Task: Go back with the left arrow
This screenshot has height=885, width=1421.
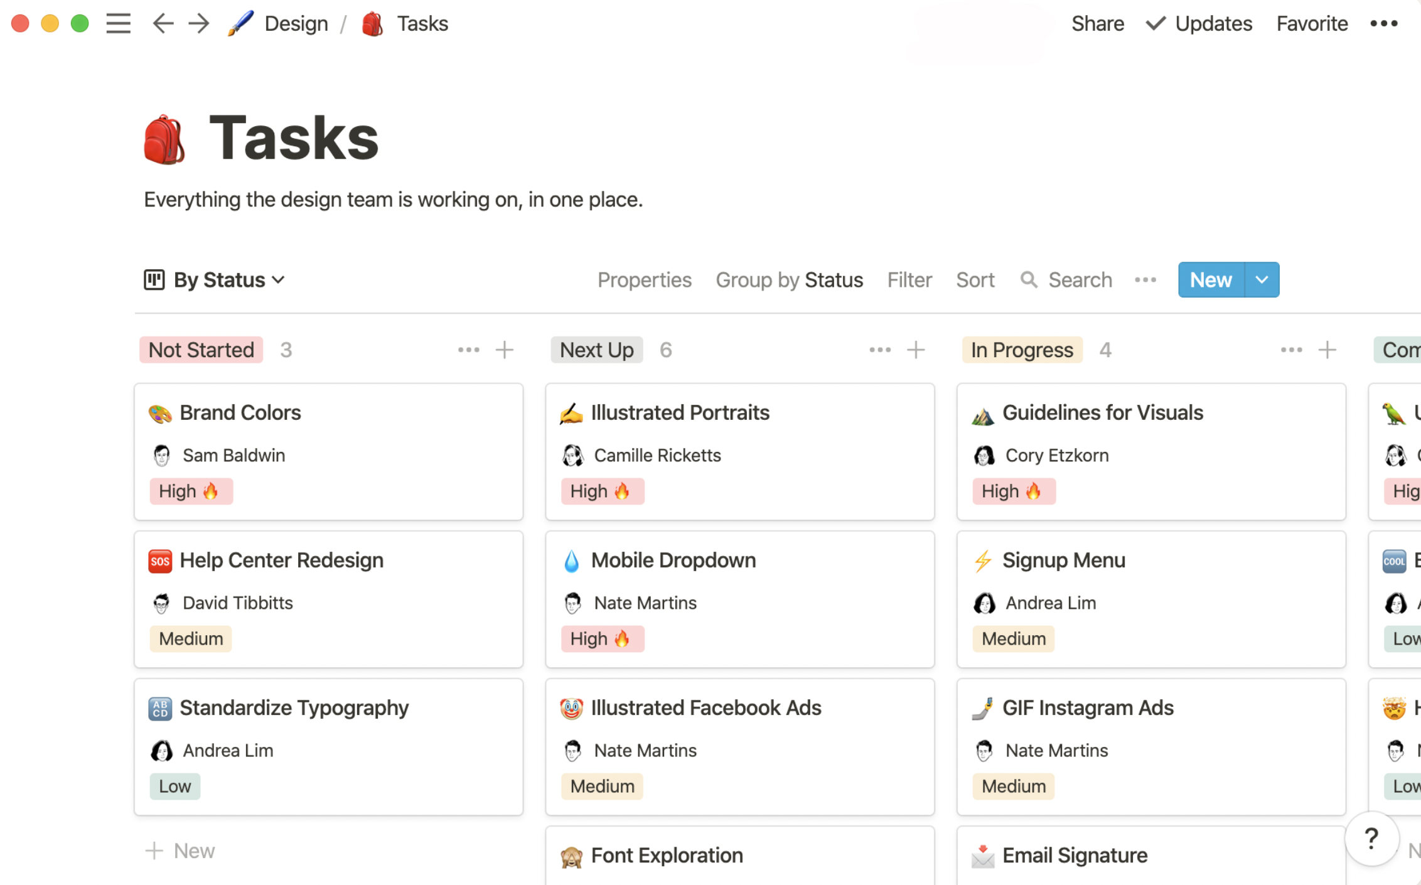Action: point(163,24)
